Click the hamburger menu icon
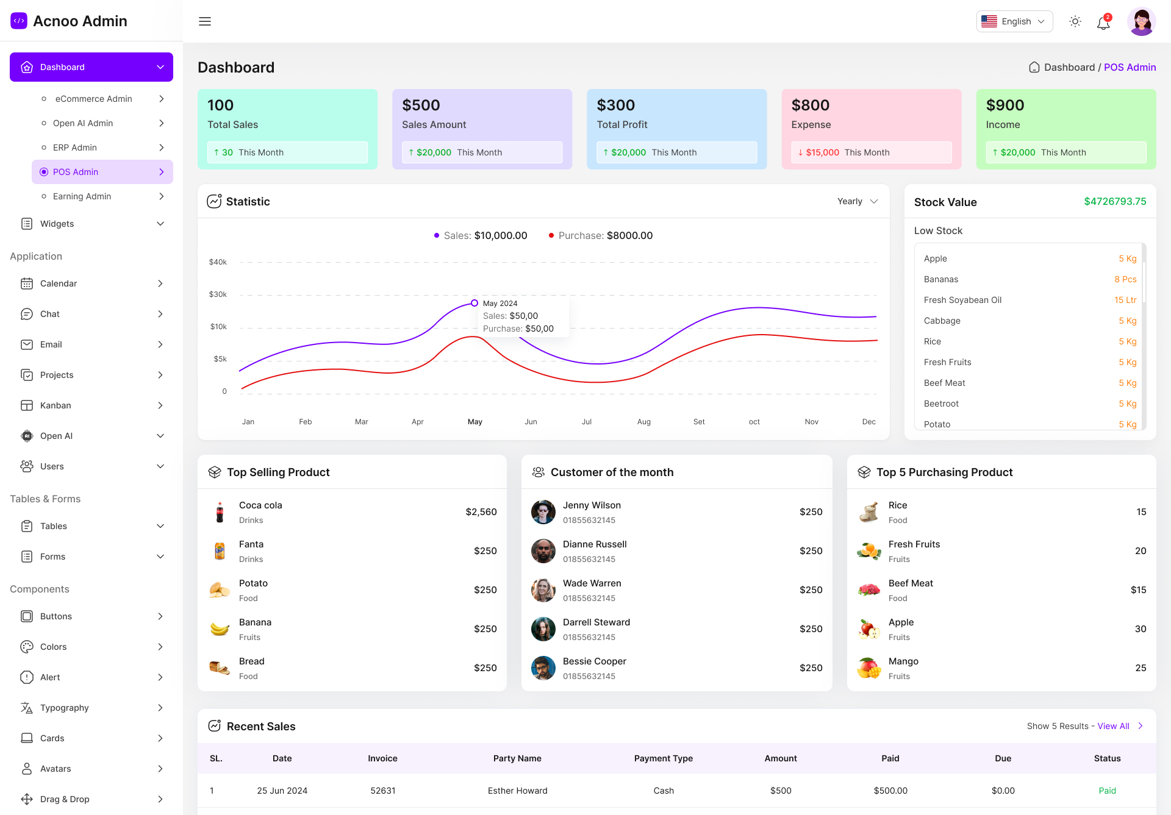1171x815 pixels. [x=205, y=21]
